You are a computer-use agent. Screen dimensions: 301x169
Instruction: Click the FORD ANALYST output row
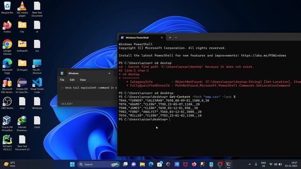pos(160,112)
